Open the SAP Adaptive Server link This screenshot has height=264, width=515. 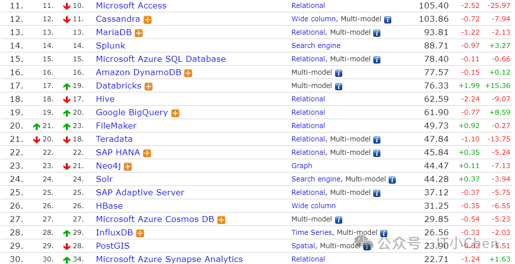pyautogui.click(x=140, y=192)
